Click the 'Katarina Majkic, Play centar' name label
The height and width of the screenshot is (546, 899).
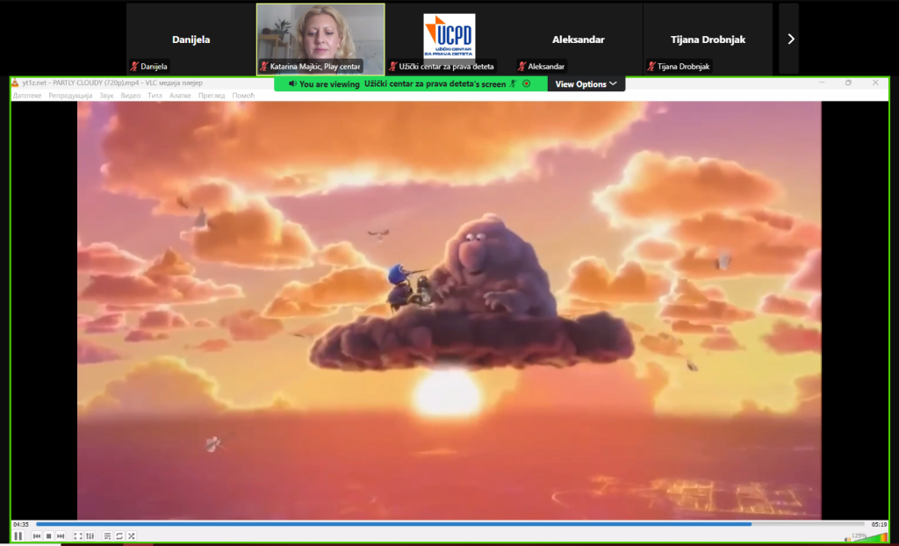(315, 67)
